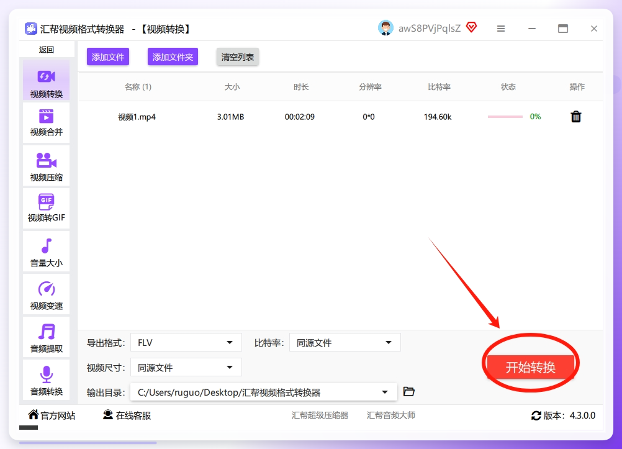Click 返回 to go back
The image size is (622, 449).
[x=47, y=50]
